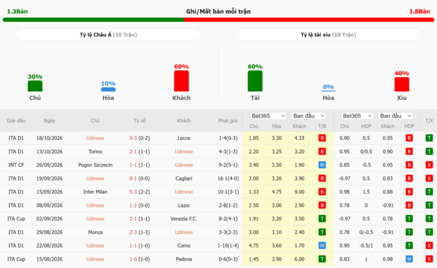Click Lazio team name
This screenshot has height=268, width=437.
184,206
